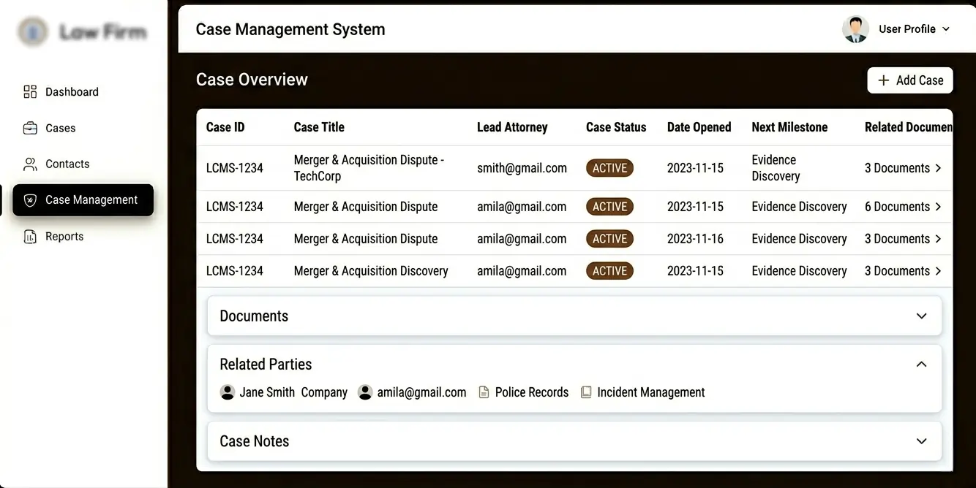Click the Cases briefcase icon

(30, 128)
